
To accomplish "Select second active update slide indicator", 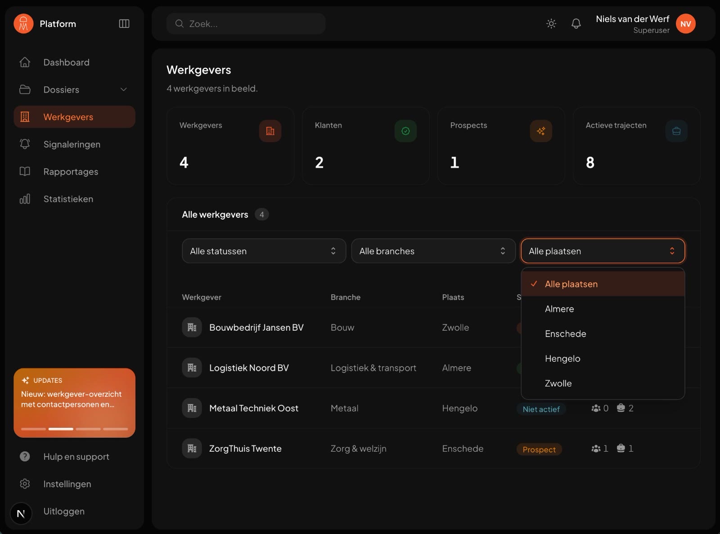I will [61, 429].
